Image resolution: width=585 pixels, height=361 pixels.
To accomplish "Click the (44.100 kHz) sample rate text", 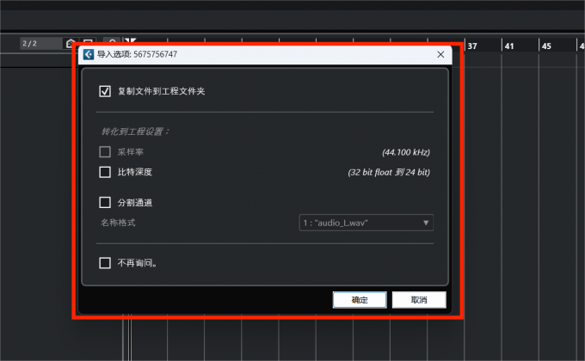I will [406, 152].
